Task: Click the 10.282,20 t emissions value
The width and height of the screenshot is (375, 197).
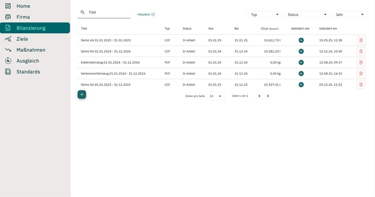Action: (272, 51)
